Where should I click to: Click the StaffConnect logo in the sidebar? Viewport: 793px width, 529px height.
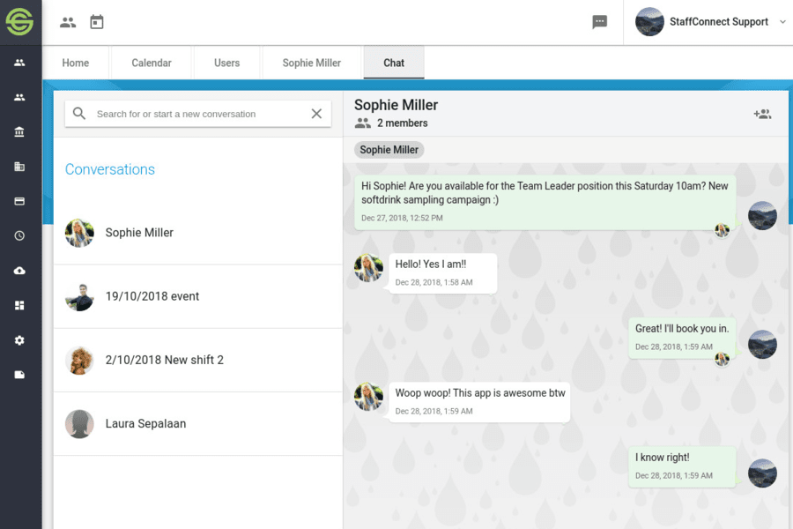[20, 21]
